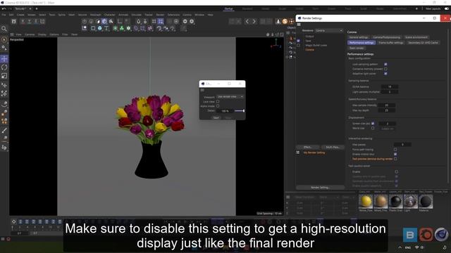Screen dimensions: 451x253
Task: Click the Start button in small dialog
Action: click(x=216, y=117)
